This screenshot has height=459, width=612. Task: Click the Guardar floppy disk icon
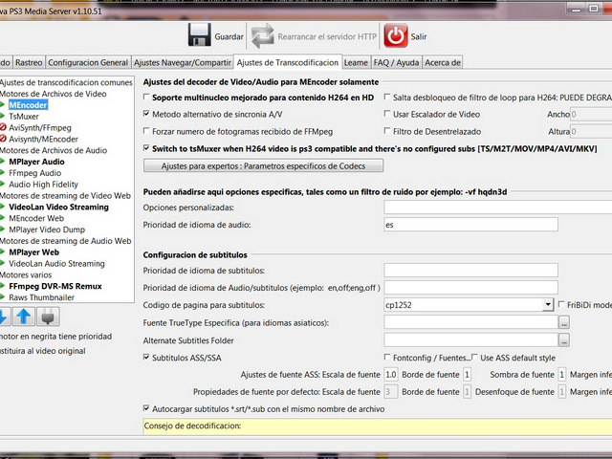pos(199,36)
